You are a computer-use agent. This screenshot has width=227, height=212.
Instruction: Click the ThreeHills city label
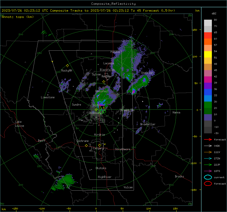click(127, 110)
